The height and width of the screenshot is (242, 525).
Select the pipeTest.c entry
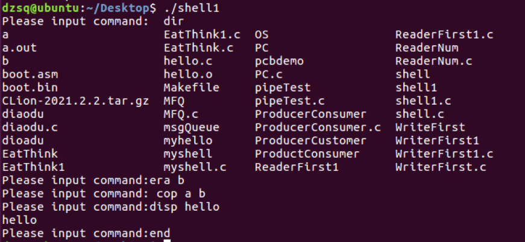(x=289, y=101)
